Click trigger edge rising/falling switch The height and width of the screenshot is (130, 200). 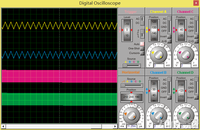coord(142,34)
